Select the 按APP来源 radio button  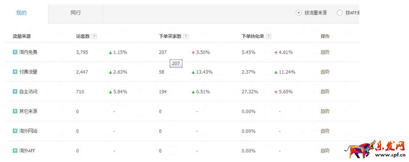pyautogui.click(x=340, y=13)
